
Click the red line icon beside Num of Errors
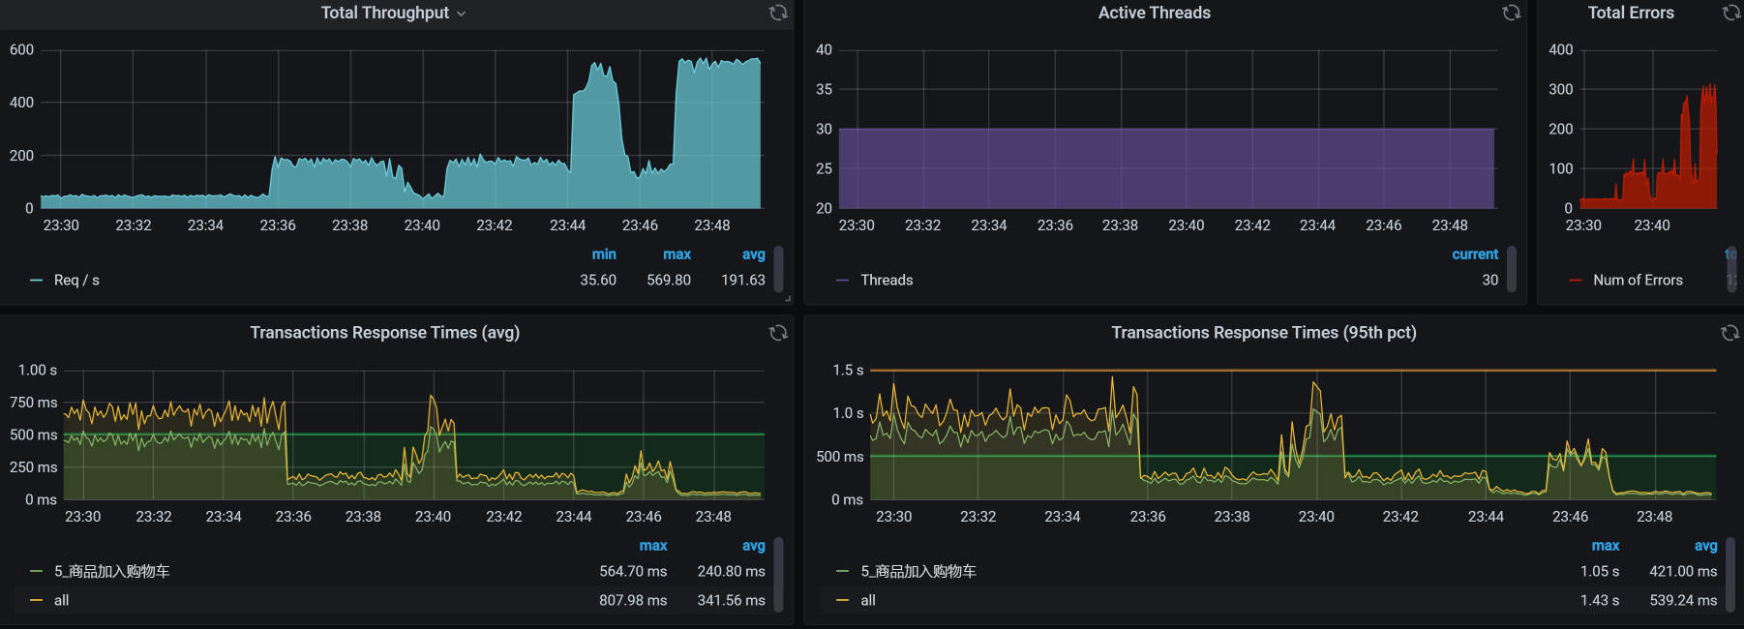click(1576, 281)
